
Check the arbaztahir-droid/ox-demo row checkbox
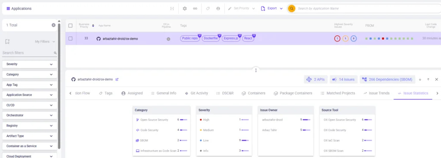point(70,38)
